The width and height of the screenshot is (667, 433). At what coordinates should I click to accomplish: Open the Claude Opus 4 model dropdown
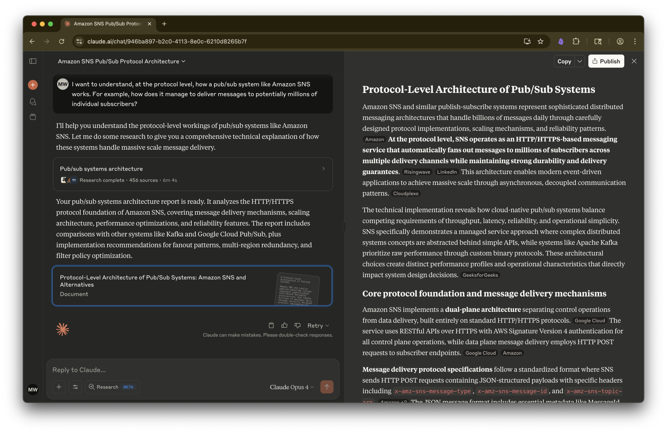[x=292, y=387]
